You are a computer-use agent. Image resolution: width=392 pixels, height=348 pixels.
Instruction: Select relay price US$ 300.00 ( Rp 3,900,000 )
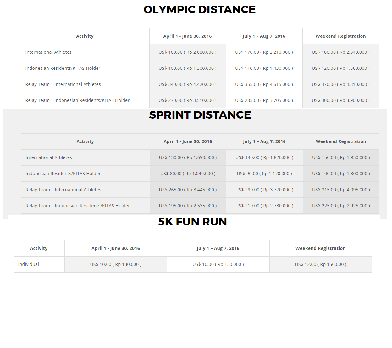341,100
